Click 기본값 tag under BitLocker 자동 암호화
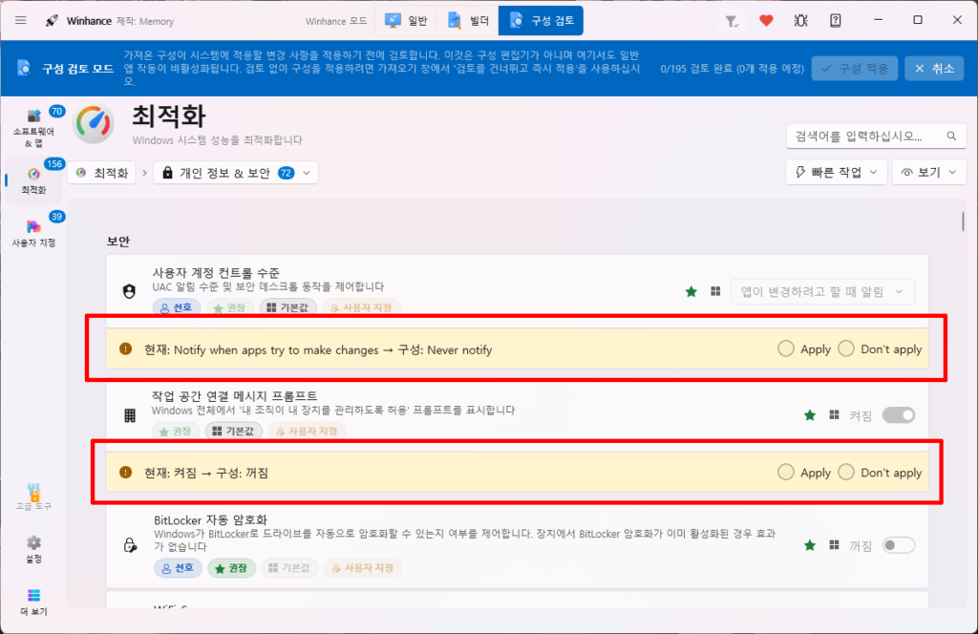Screen dimensions: 978x634 (289, 568)
